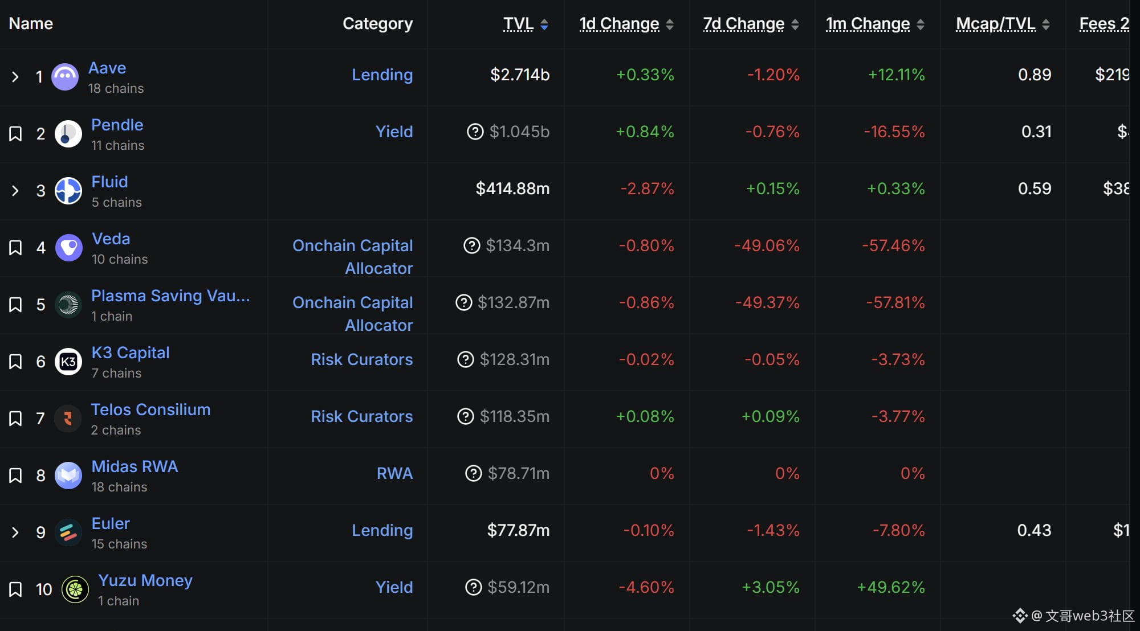Bookmark the Pendle row

click(x=15, y=134)
